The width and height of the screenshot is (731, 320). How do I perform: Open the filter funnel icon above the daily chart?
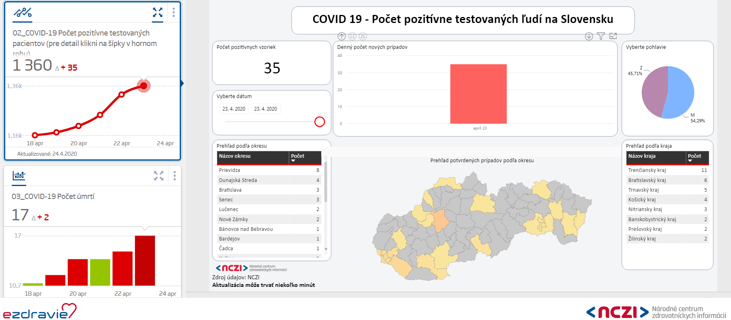(x=601, y=36)
